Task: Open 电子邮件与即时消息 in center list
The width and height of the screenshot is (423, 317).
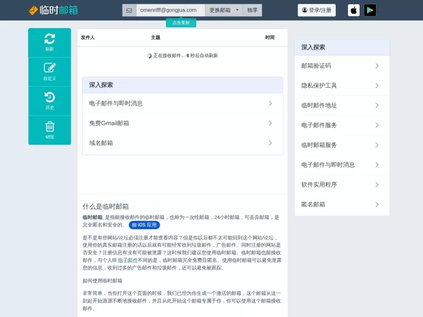Action: click(x=182, y=103)
